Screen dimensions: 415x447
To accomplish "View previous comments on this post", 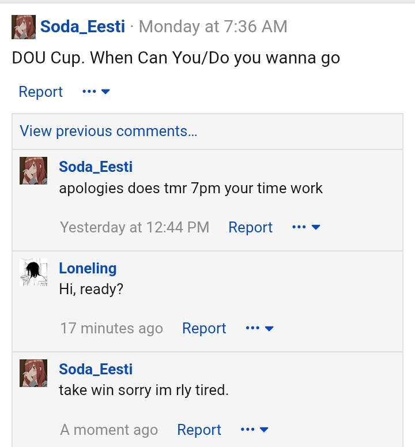I will [x=108, y=131].
